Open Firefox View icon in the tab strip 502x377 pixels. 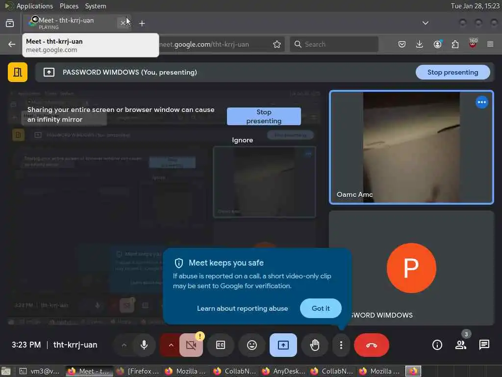[x=10, y=24]
